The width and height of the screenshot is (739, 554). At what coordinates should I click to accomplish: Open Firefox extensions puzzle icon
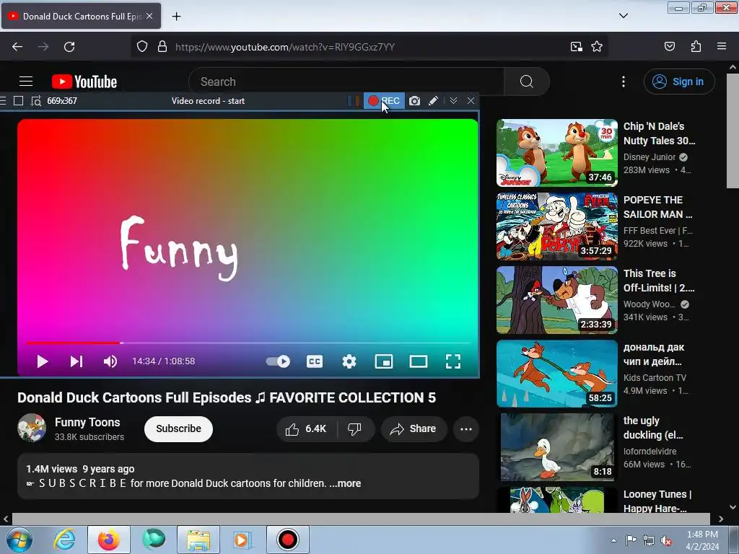(696, 47)
